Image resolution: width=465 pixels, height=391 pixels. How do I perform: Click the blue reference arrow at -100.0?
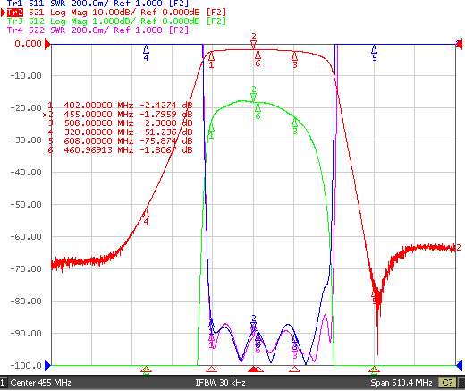pyautogui.click(x=47, y=365)
